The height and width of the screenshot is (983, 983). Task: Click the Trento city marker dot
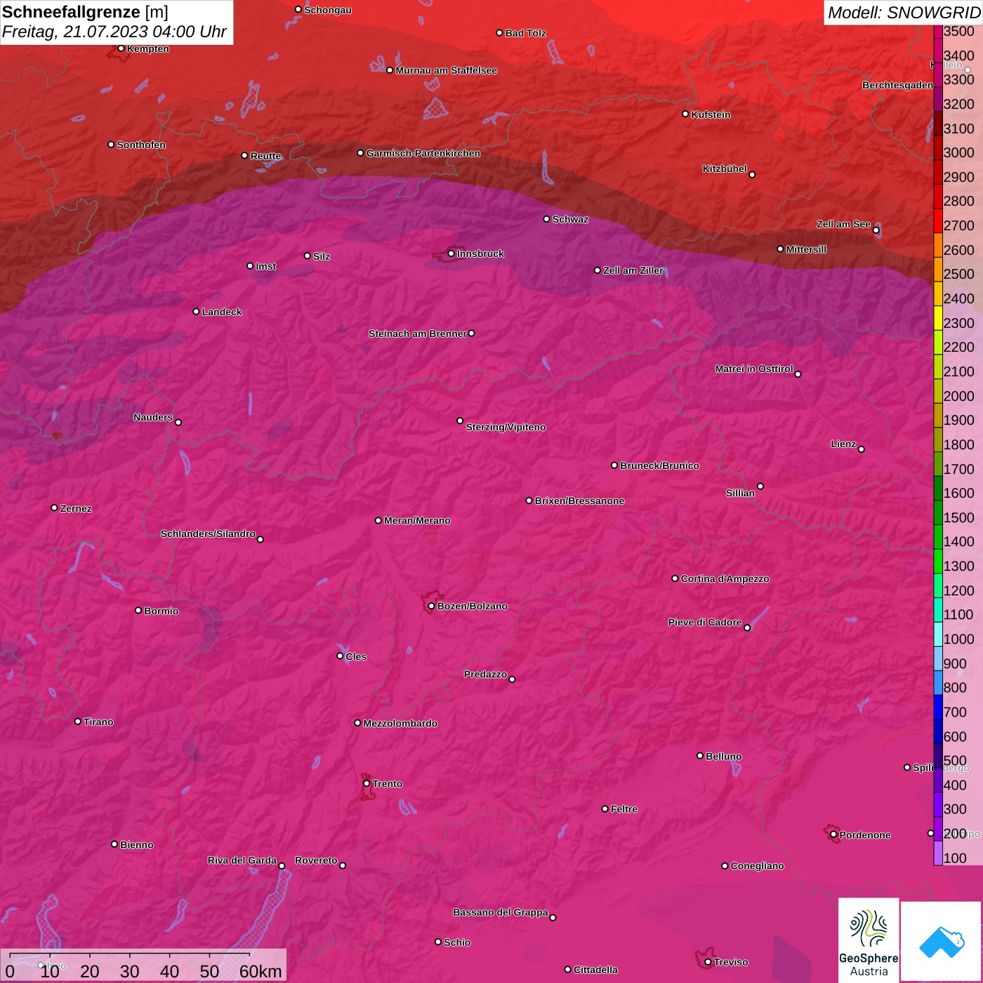[367, 784]
